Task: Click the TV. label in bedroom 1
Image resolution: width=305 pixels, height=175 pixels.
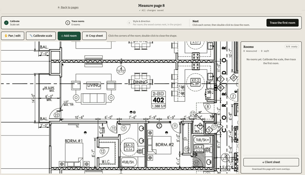Action: pos(77,126)
